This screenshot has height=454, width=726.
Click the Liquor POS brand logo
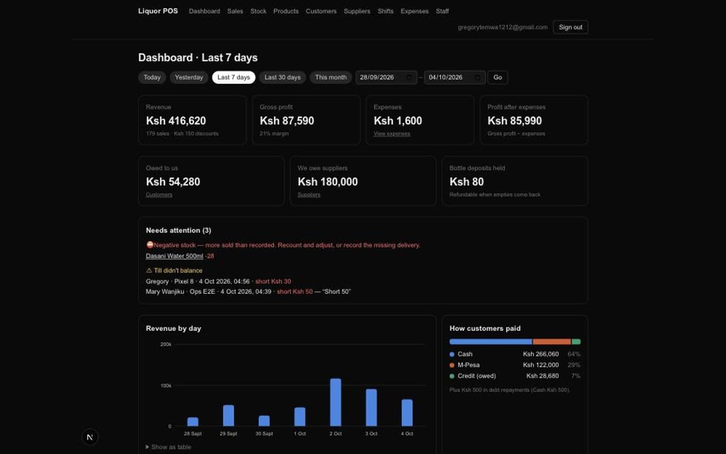coord(158,11)
